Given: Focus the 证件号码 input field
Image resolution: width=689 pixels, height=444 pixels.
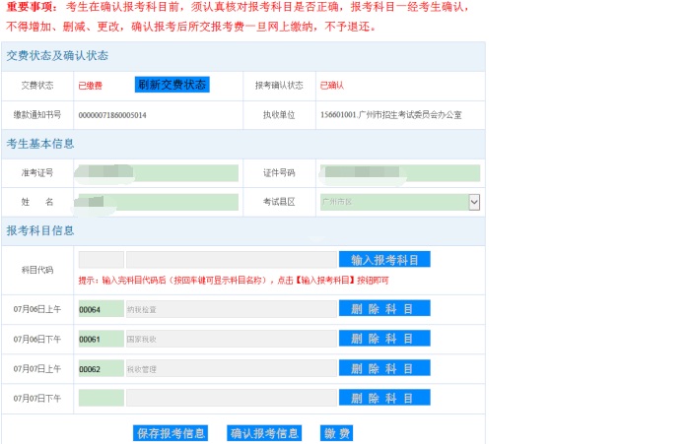Looking at the screenshot, I should click(399, 173).
